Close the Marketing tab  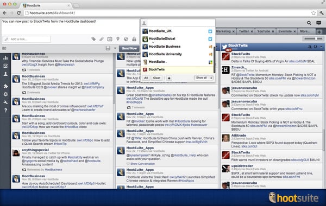tap(234, 31)
